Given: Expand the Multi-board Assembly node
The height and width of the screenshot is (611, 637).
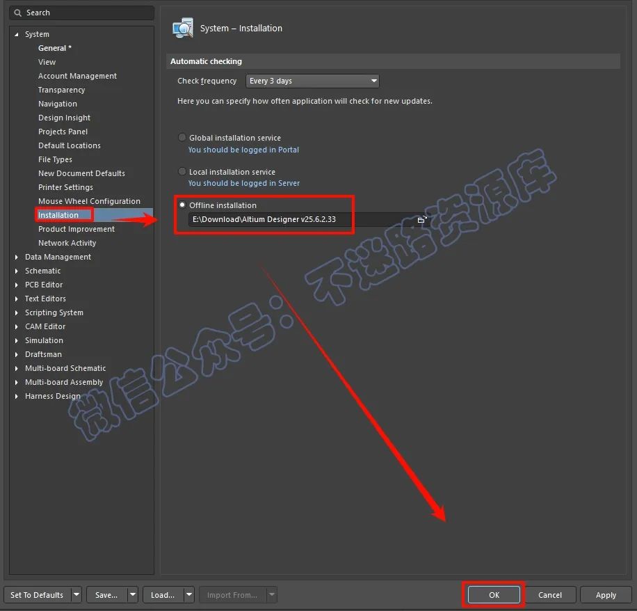Looking at the screenshot, I should pyautogui.click(x=16, y=382).
